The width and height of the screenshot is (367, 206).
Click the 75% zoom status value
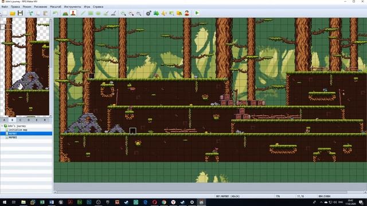(x=278, y=196)
